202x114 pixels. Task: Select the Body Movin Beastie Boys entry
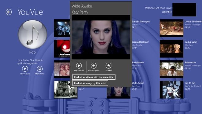(138, 65)
